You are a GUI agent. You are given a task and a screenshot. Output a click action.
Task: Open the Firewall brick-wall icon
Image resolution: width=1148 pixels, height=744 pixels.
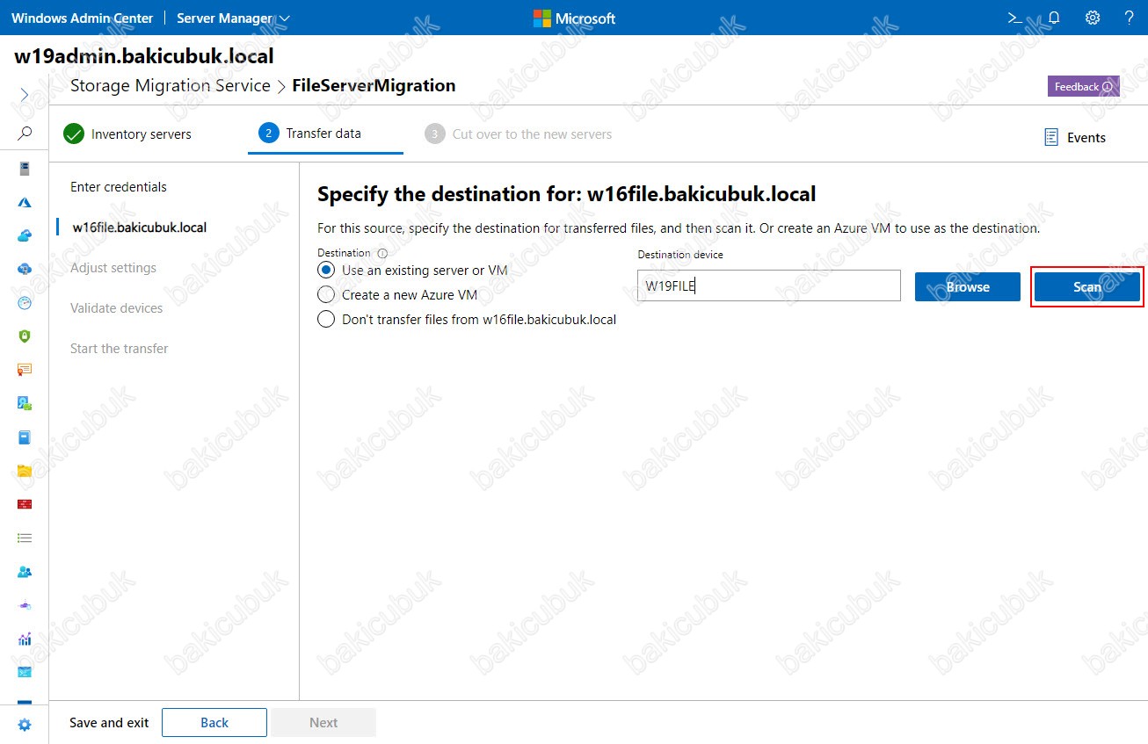pyautogui.click(x=25, y=504)
